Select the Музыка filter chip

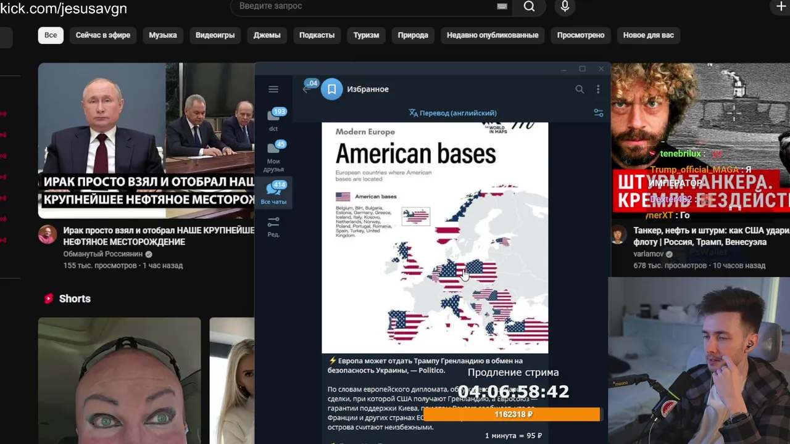pyautogui.click(x=163, y=35)
